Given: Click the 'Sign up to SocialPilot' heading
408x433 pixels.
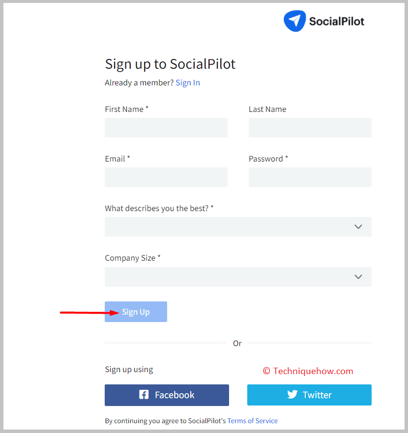Looking at the screenshot, I should 170,64.
